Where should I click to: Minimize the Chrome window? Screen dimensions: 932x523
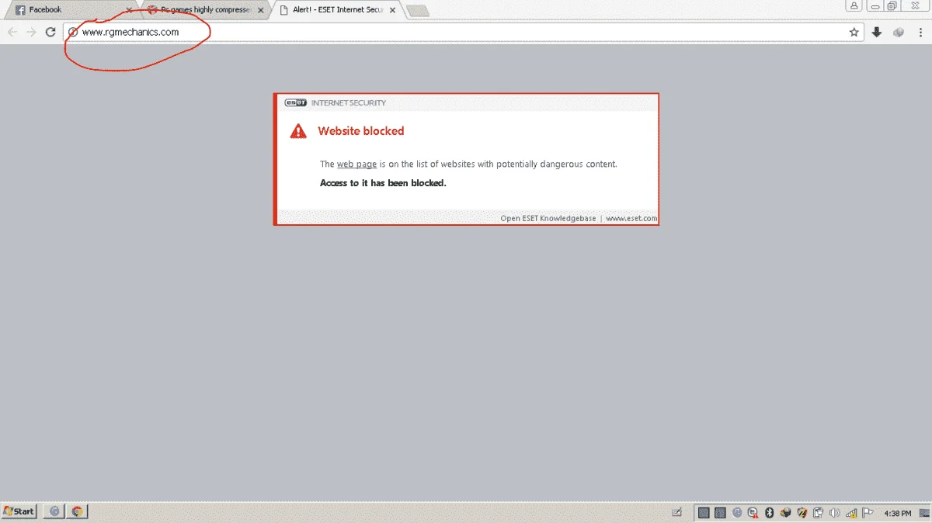coord(875,5)
